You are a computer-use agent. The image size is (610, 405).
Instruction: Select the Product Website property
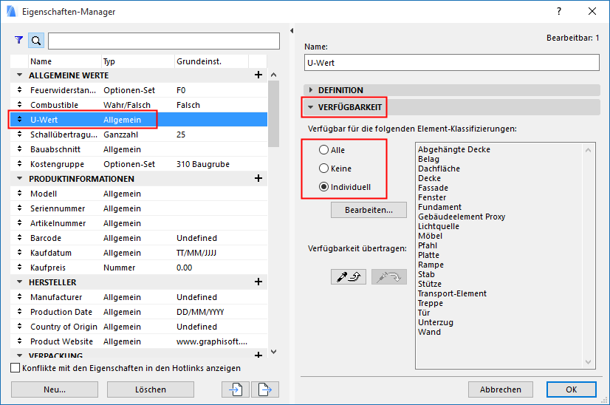tap(139, 341)
